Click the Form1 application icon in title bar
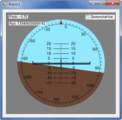122x120 pixels. [5, 5]
